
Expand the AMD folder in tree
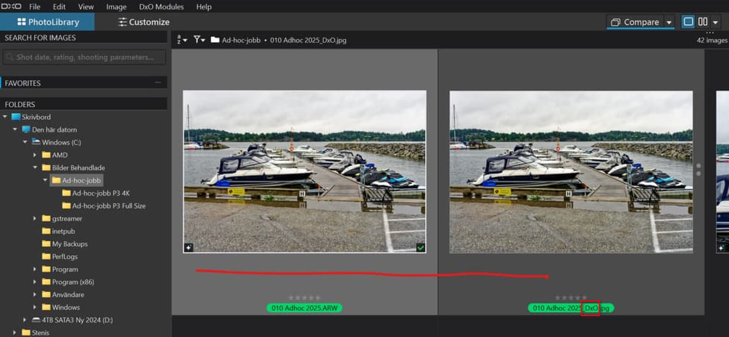pos(35,155)
